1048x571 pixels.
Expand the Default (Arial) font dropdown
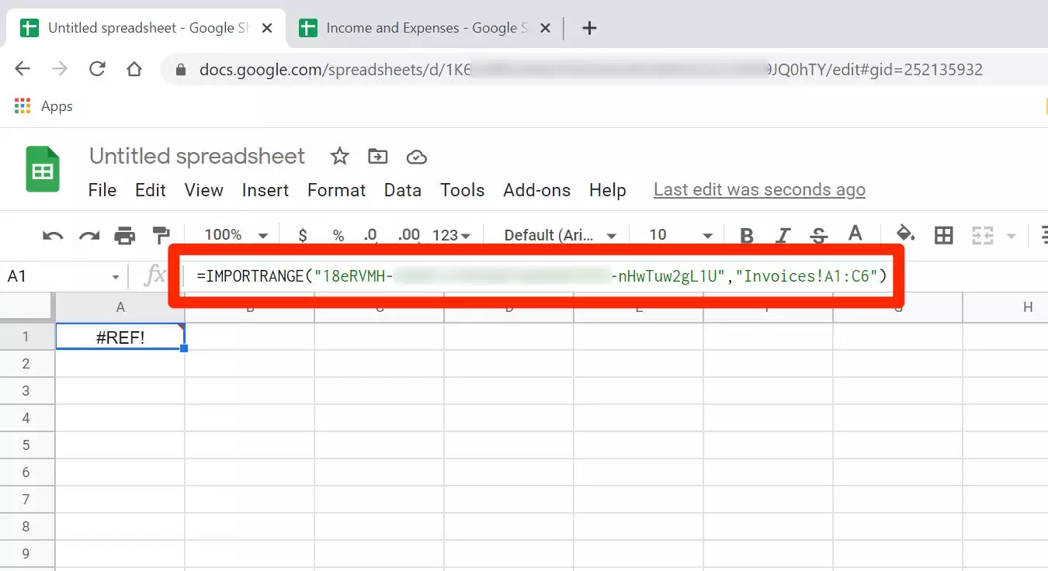560,235
